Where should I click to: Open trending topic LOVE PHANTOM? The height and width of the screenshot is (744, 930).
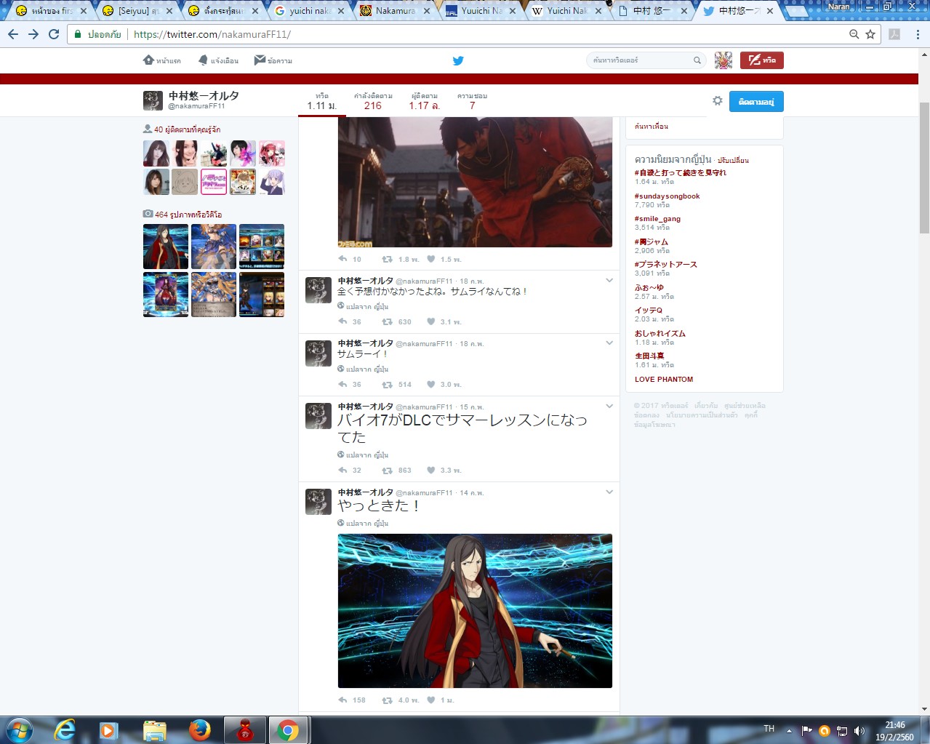664,380
